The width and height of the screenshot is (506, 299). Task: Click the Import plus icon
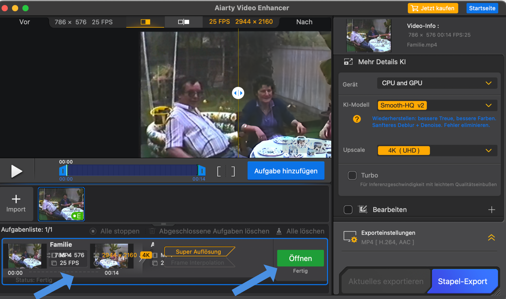click(16, 199)
